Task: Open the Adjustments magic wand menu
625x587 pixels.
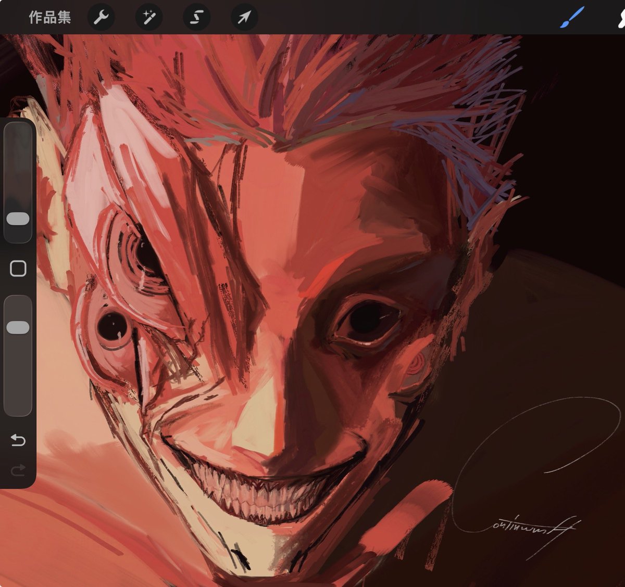Action: click(x=149, y=18)
